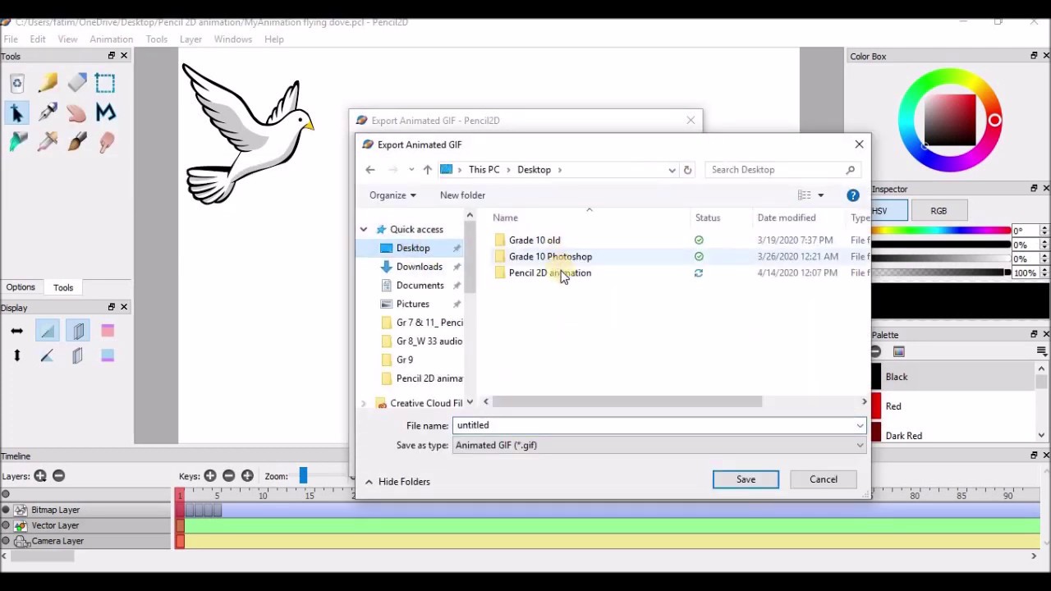Choose the rectangular Select tool
The image size is (1051, 591).
(x=106, y=83)
